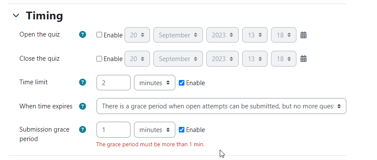Viewport: 377px width, 160px height.
Task: Uncheck Submission grace period Enable box
Action: pos(181,130)
